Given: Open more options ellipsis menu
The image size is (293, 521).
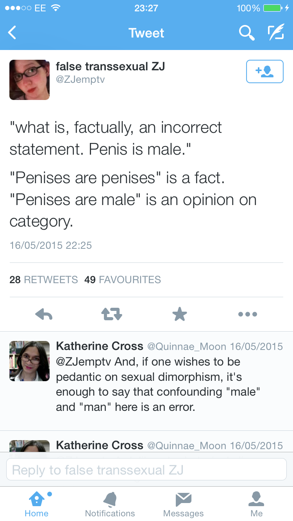Looking at the screenshot, I should 248,314.
